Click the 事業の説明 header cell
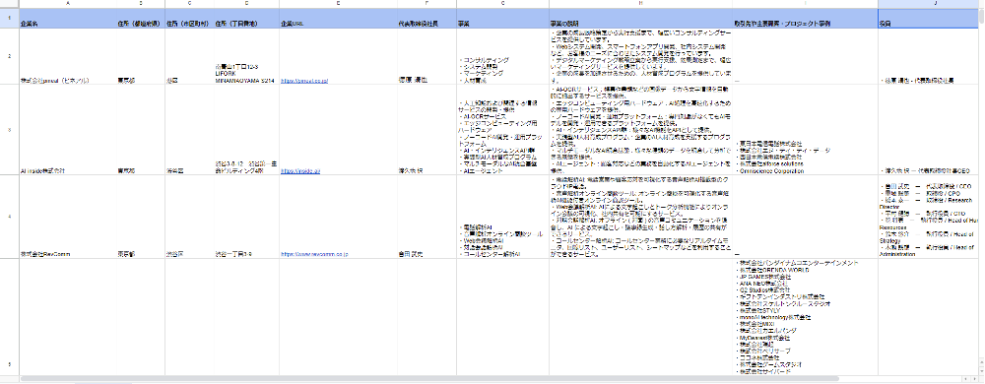This screenshot has width=985, height=384. 641,18
